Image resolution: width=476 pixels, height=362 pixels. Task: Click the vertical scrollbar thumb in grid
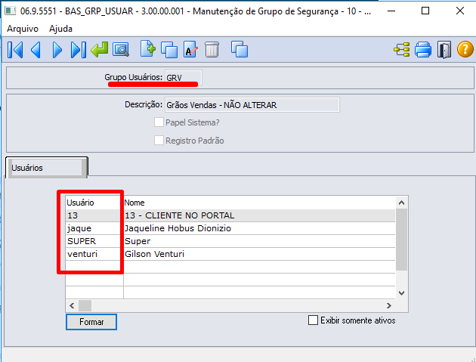[x=401, y=240]
